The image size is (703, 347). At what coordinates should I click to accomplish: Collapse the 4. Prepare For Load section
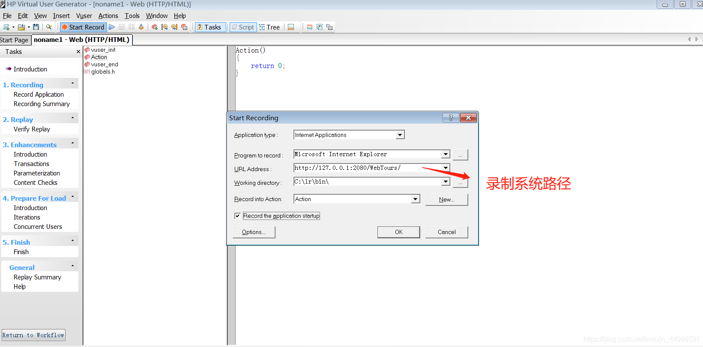pyautogui.click(x=72, y=196)
